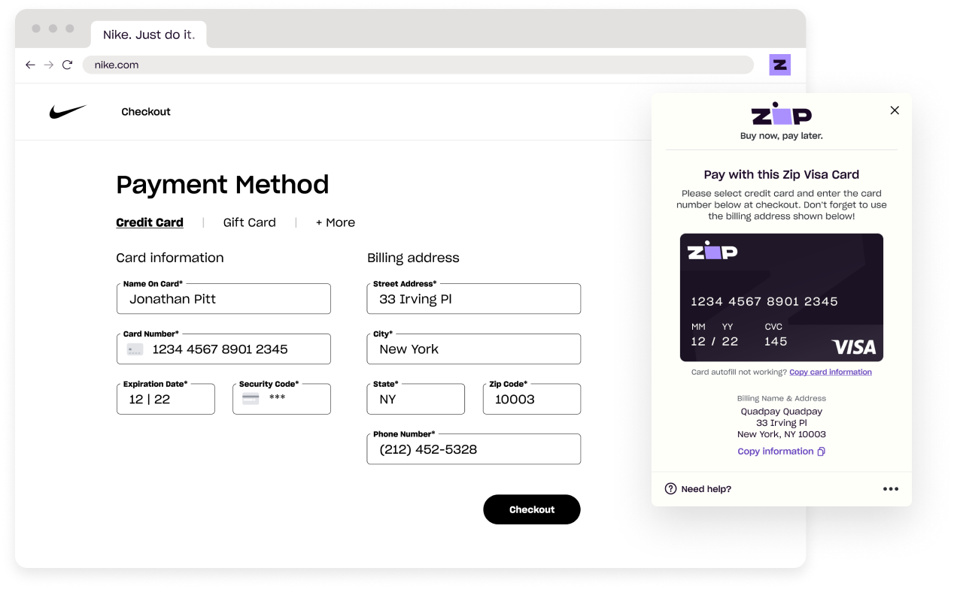Focus the Card Number input field

coord(223,349)
